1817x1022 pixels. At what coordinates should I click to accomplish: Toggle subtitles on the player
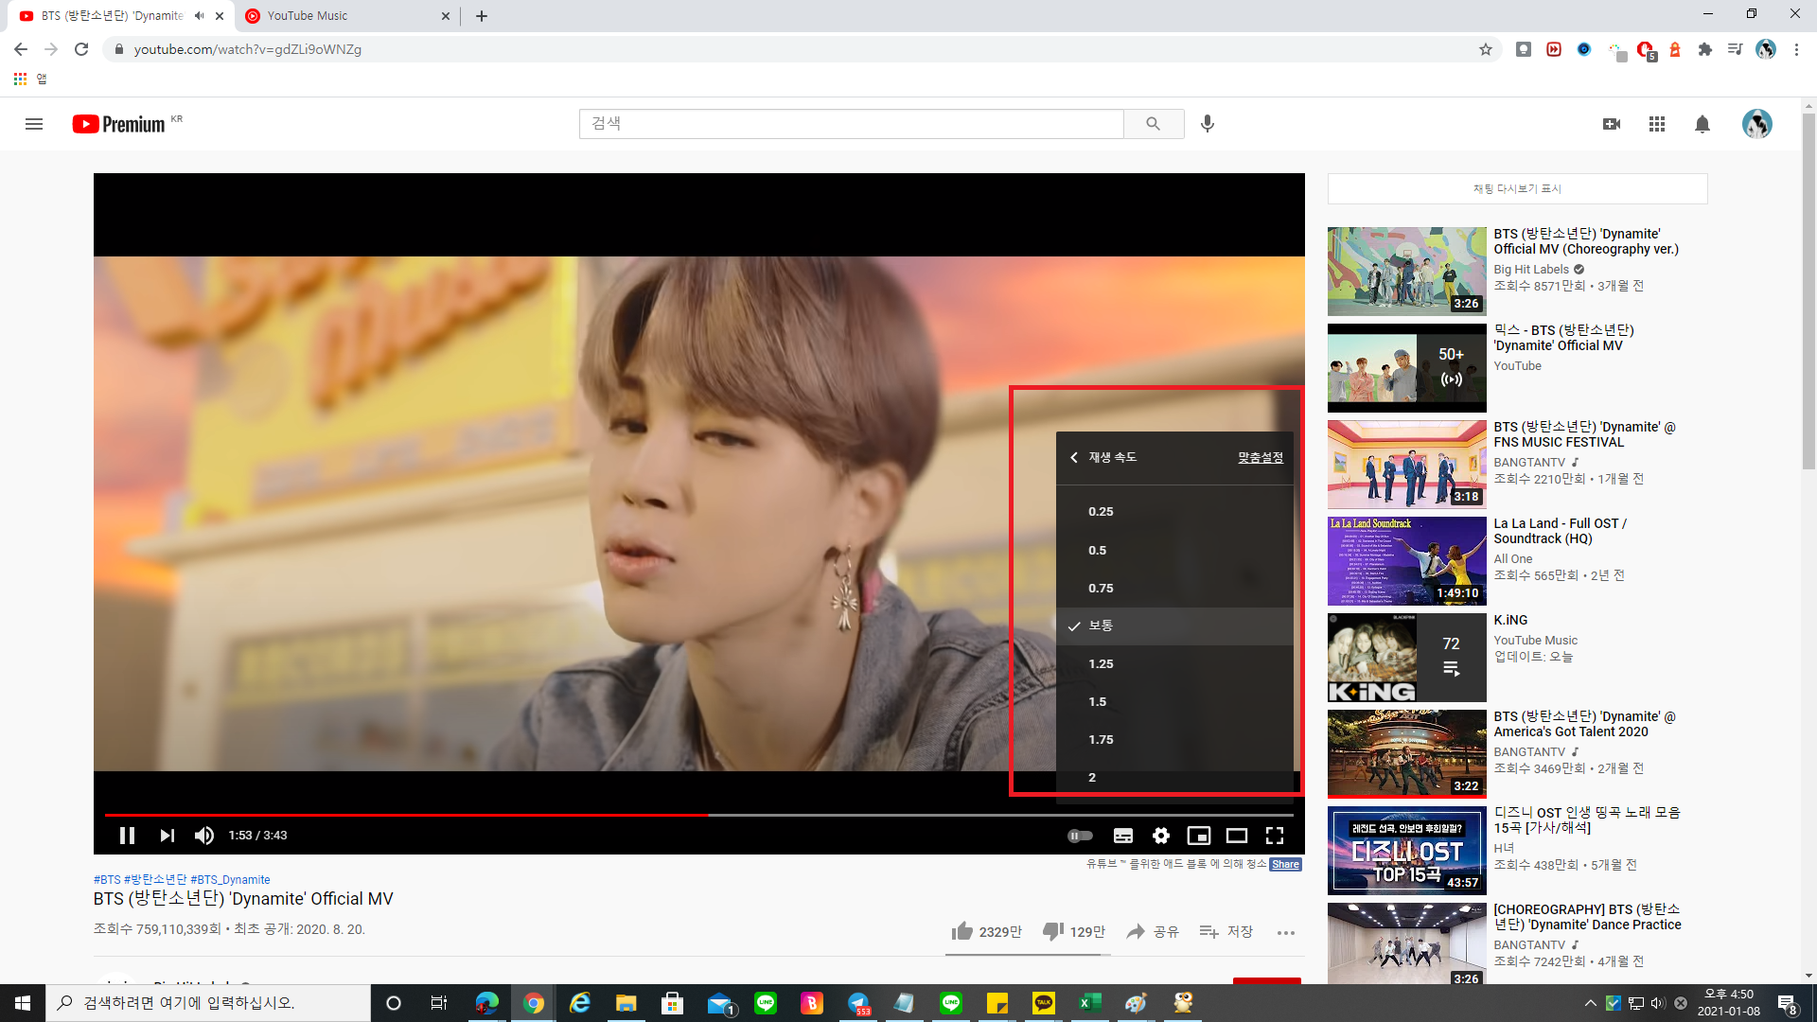pos(1123,836)
